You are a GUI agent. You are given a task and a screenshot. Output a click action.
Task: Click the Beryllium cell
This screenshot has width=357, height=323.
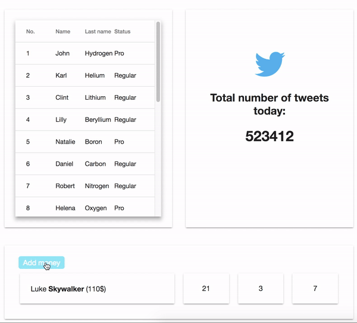pyautogui.click(x=98, y=120)
